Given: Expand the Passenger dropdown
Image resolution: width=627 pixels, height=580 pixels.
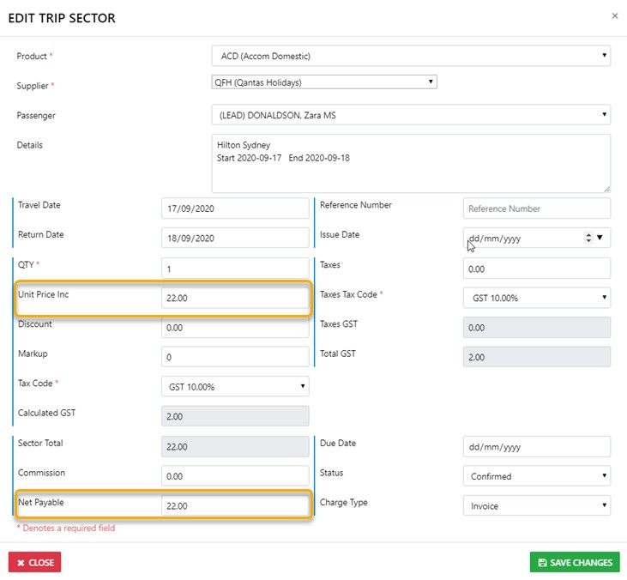Looking at the screenshot, I should [410, 115].
